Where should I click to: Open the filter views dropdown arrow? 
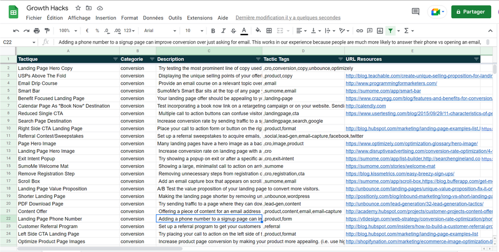click(398, 31)
